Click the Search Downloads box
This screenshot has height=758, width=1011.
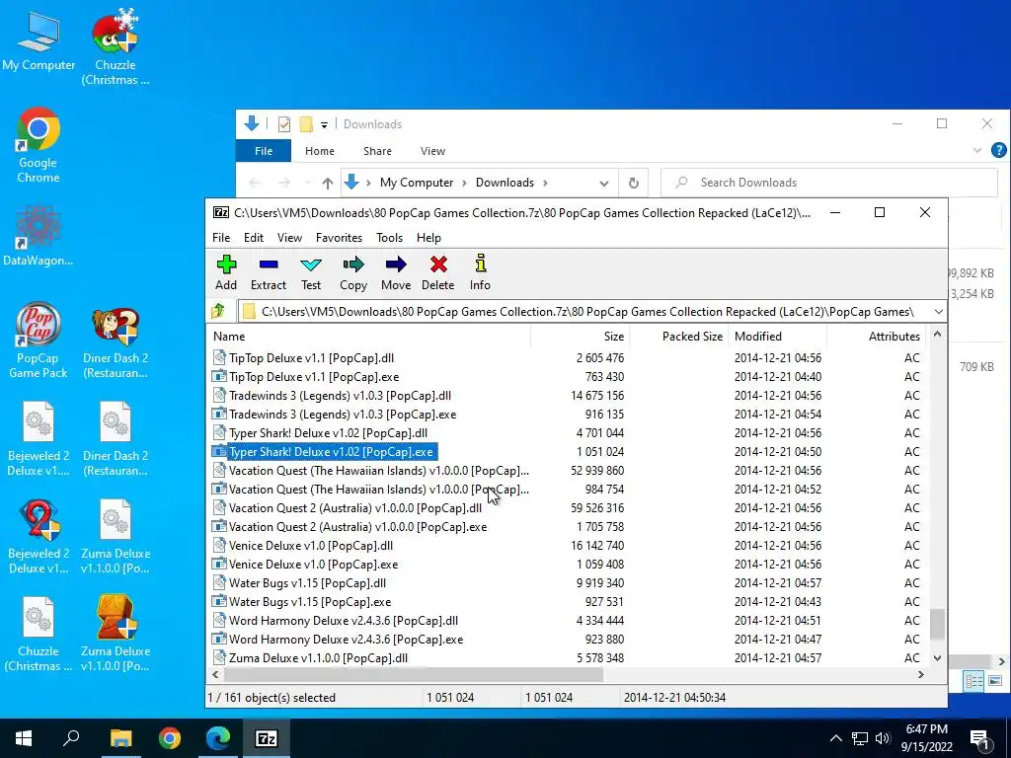[x=829, y=183]
